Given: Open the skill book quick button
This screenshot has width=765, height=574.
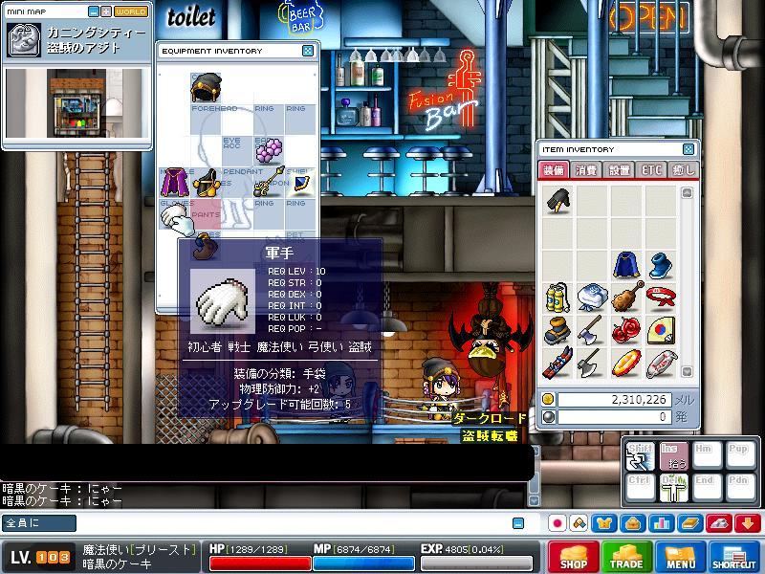Looking at the screenshot, I should [690, 523].
